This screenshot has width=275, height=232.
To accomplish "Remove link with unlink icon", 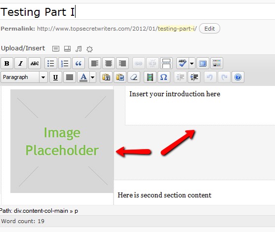I will (153, 63).
